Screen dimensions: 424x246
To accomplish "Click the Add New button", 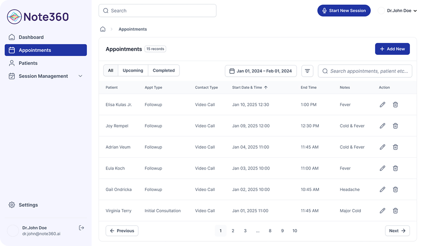I will pos(392,49).
